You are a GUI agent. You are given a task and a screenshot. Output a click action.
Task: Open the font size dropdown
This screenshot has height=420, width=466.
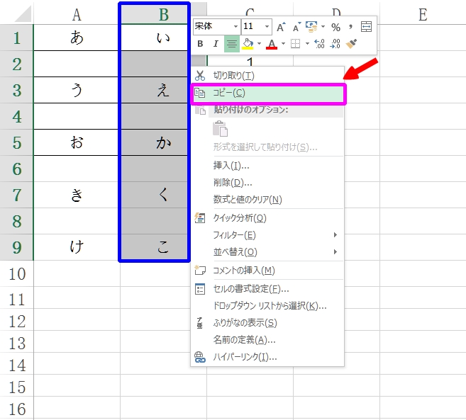pos(267,27)
